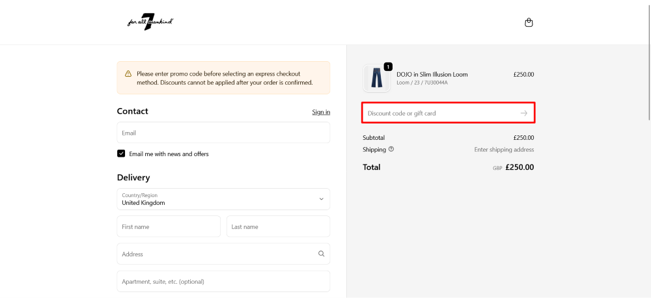Viewport: 651px width, 298px height.
Task: Focus the Email input field
Action: 223,133
